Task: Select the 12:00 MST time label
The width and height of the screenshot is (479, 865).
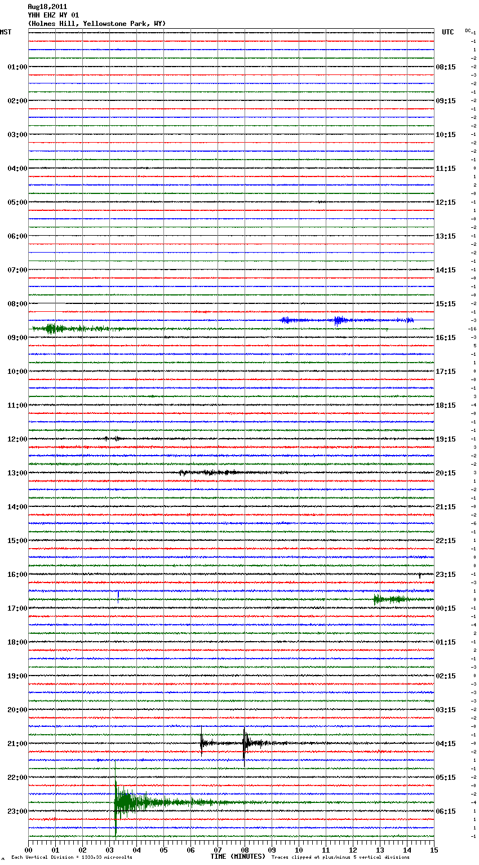Action: coord(17,439)
